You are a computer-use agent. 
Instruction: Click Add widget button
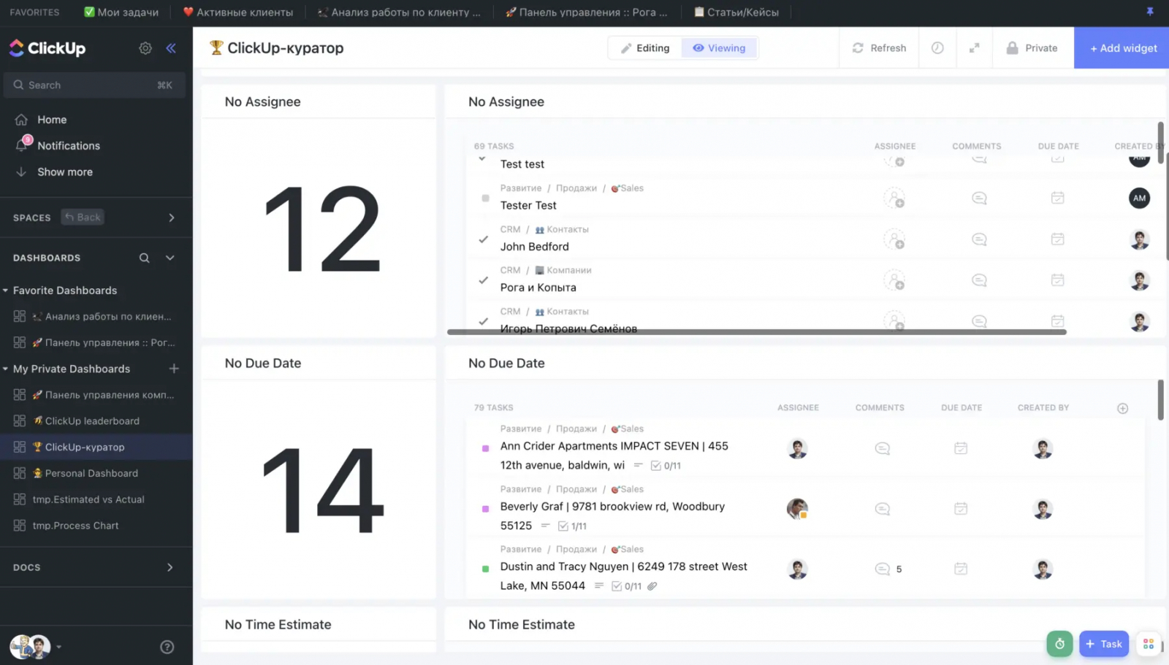coord(1123,48)
